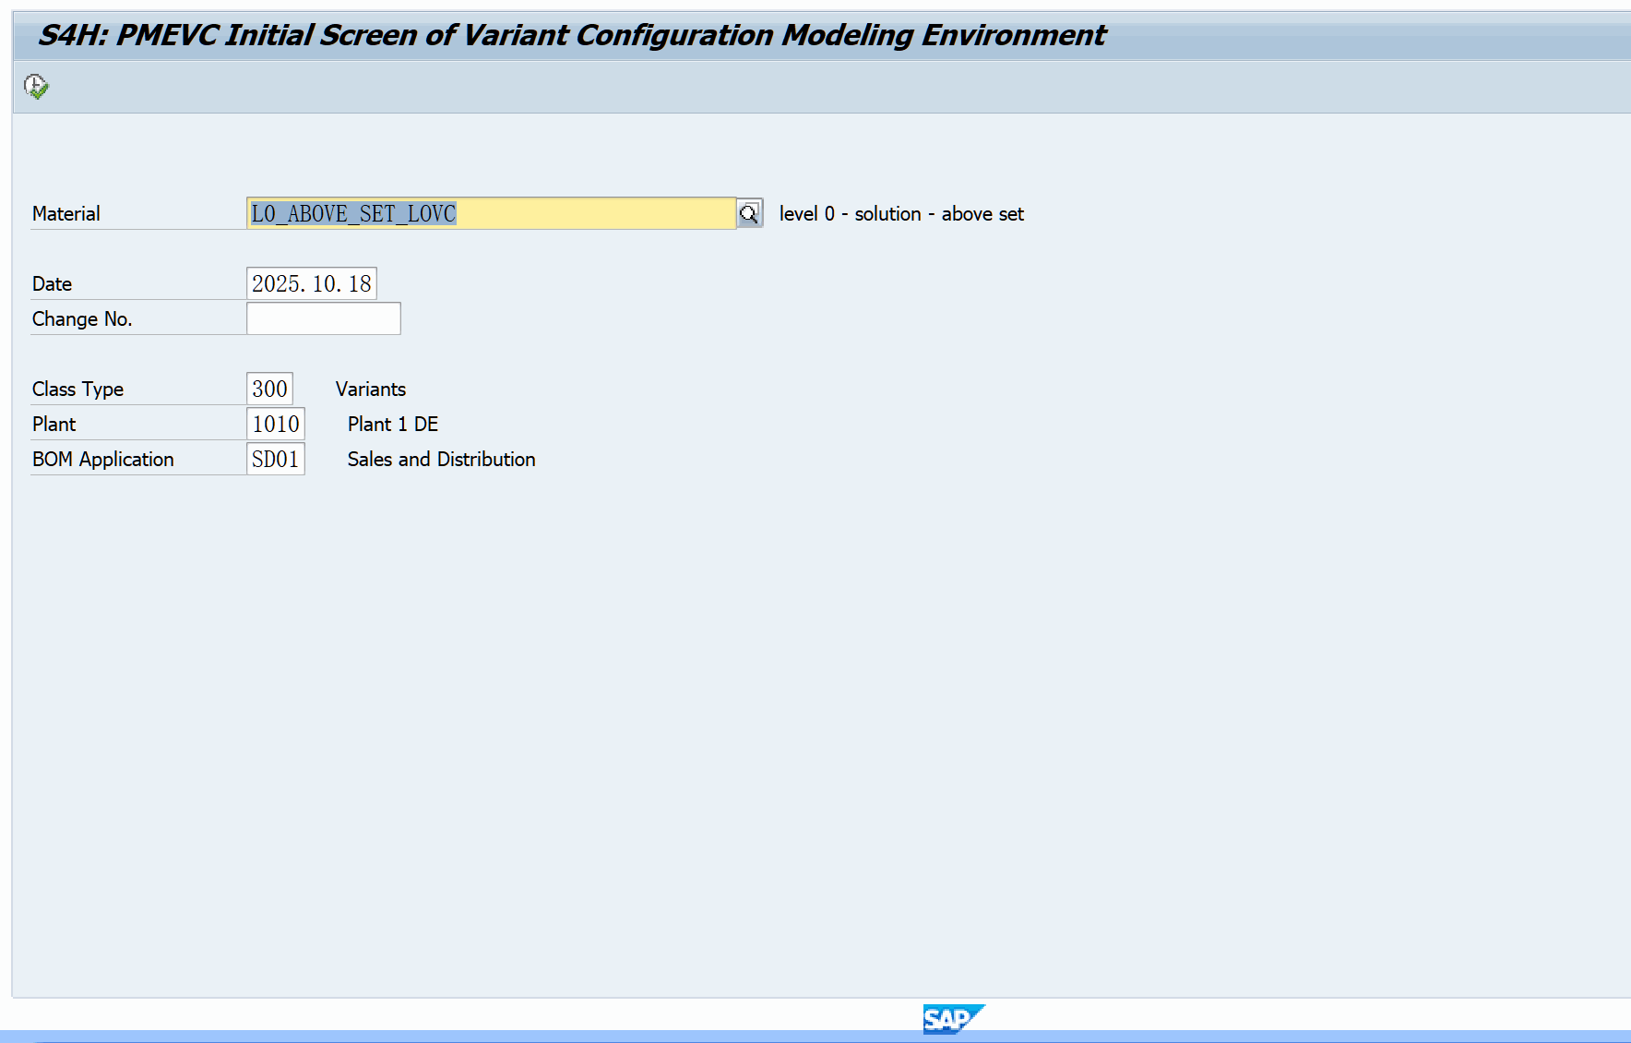1631x1043 pixels.
Task: Click the 'level 0 - solution - above set' description
Action: [901, 214]
